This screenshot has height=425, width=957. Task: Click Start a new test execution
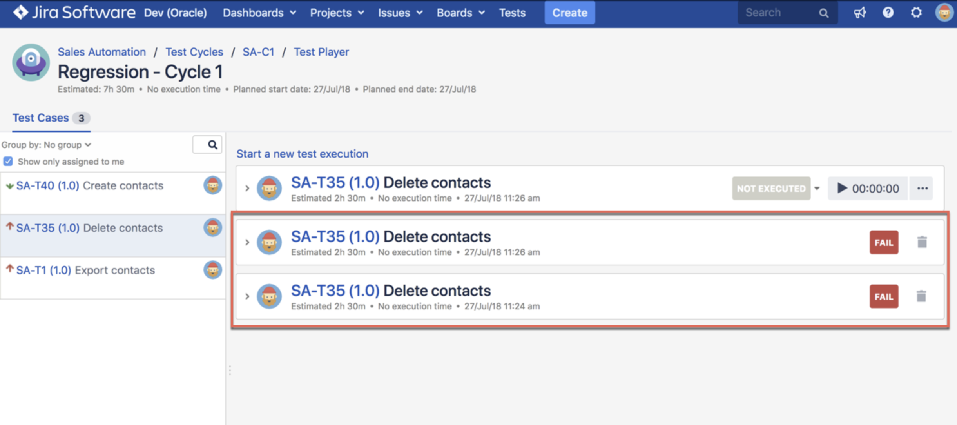302,154
